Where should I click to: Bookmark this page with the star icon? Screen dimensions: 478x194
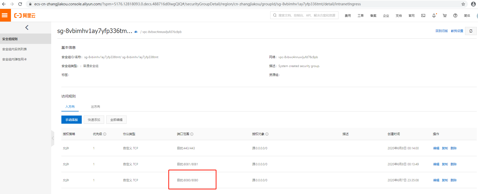pos(463,4)
